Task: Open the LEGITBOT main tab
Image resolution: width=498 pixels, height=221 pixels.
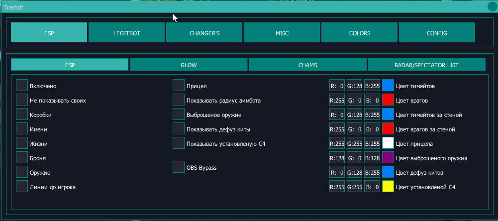Action: 126,33
